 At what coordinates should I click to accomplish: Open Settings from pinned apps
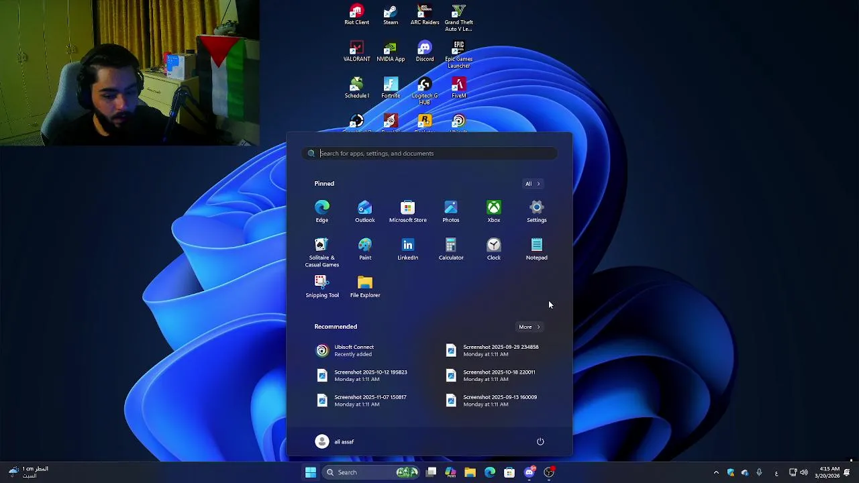537,211
